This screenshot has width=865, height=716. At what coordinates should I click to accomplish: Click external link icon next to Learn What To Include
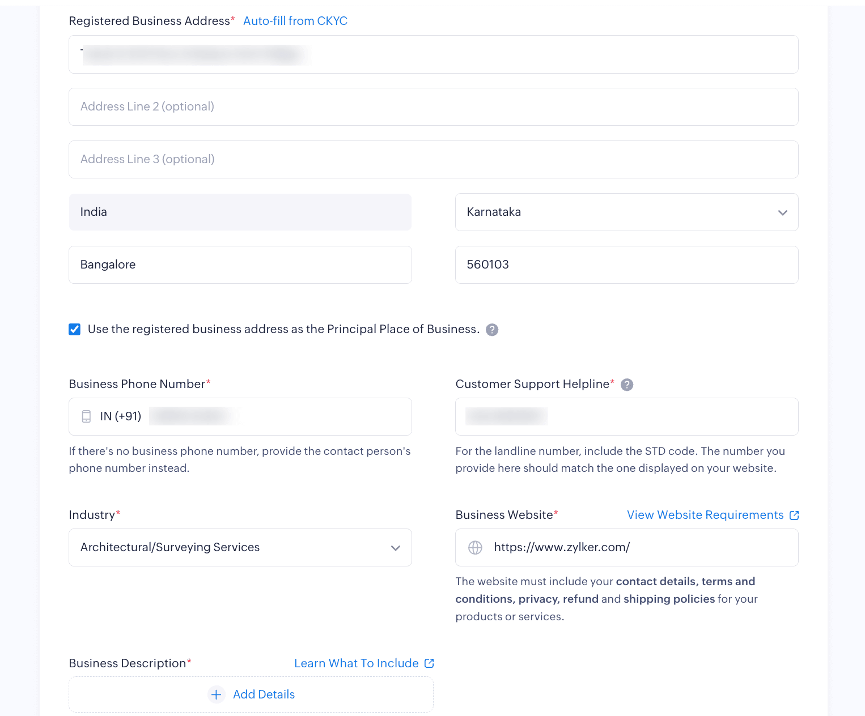pos(429,663)
